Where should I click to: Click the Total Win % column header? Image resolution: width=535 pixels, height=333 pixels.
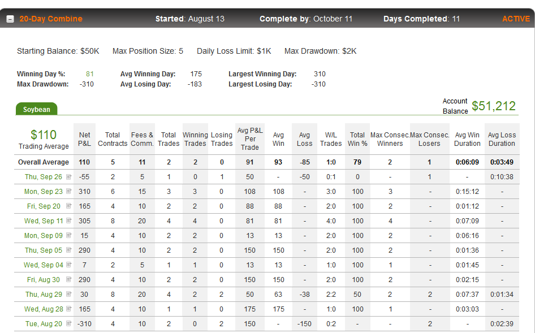click(x=357, y=139)
